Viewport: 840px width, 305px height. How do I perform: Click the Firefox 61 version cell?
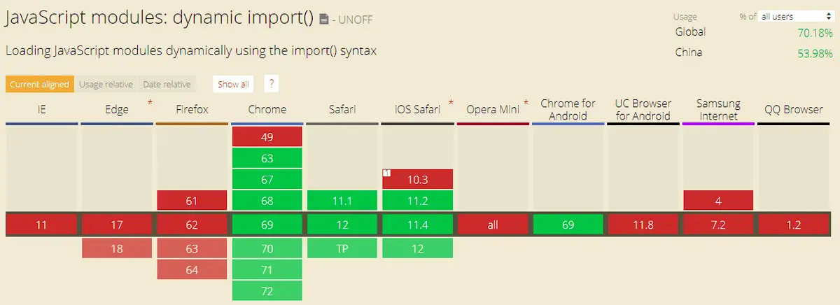192,201
